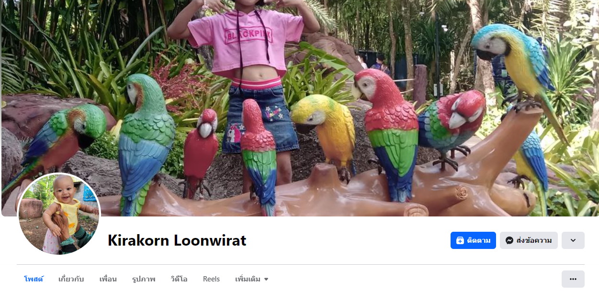Viewport: 599px width, 291px height.
Task: View the round baby profile picture
Action: tap(59, 214)
